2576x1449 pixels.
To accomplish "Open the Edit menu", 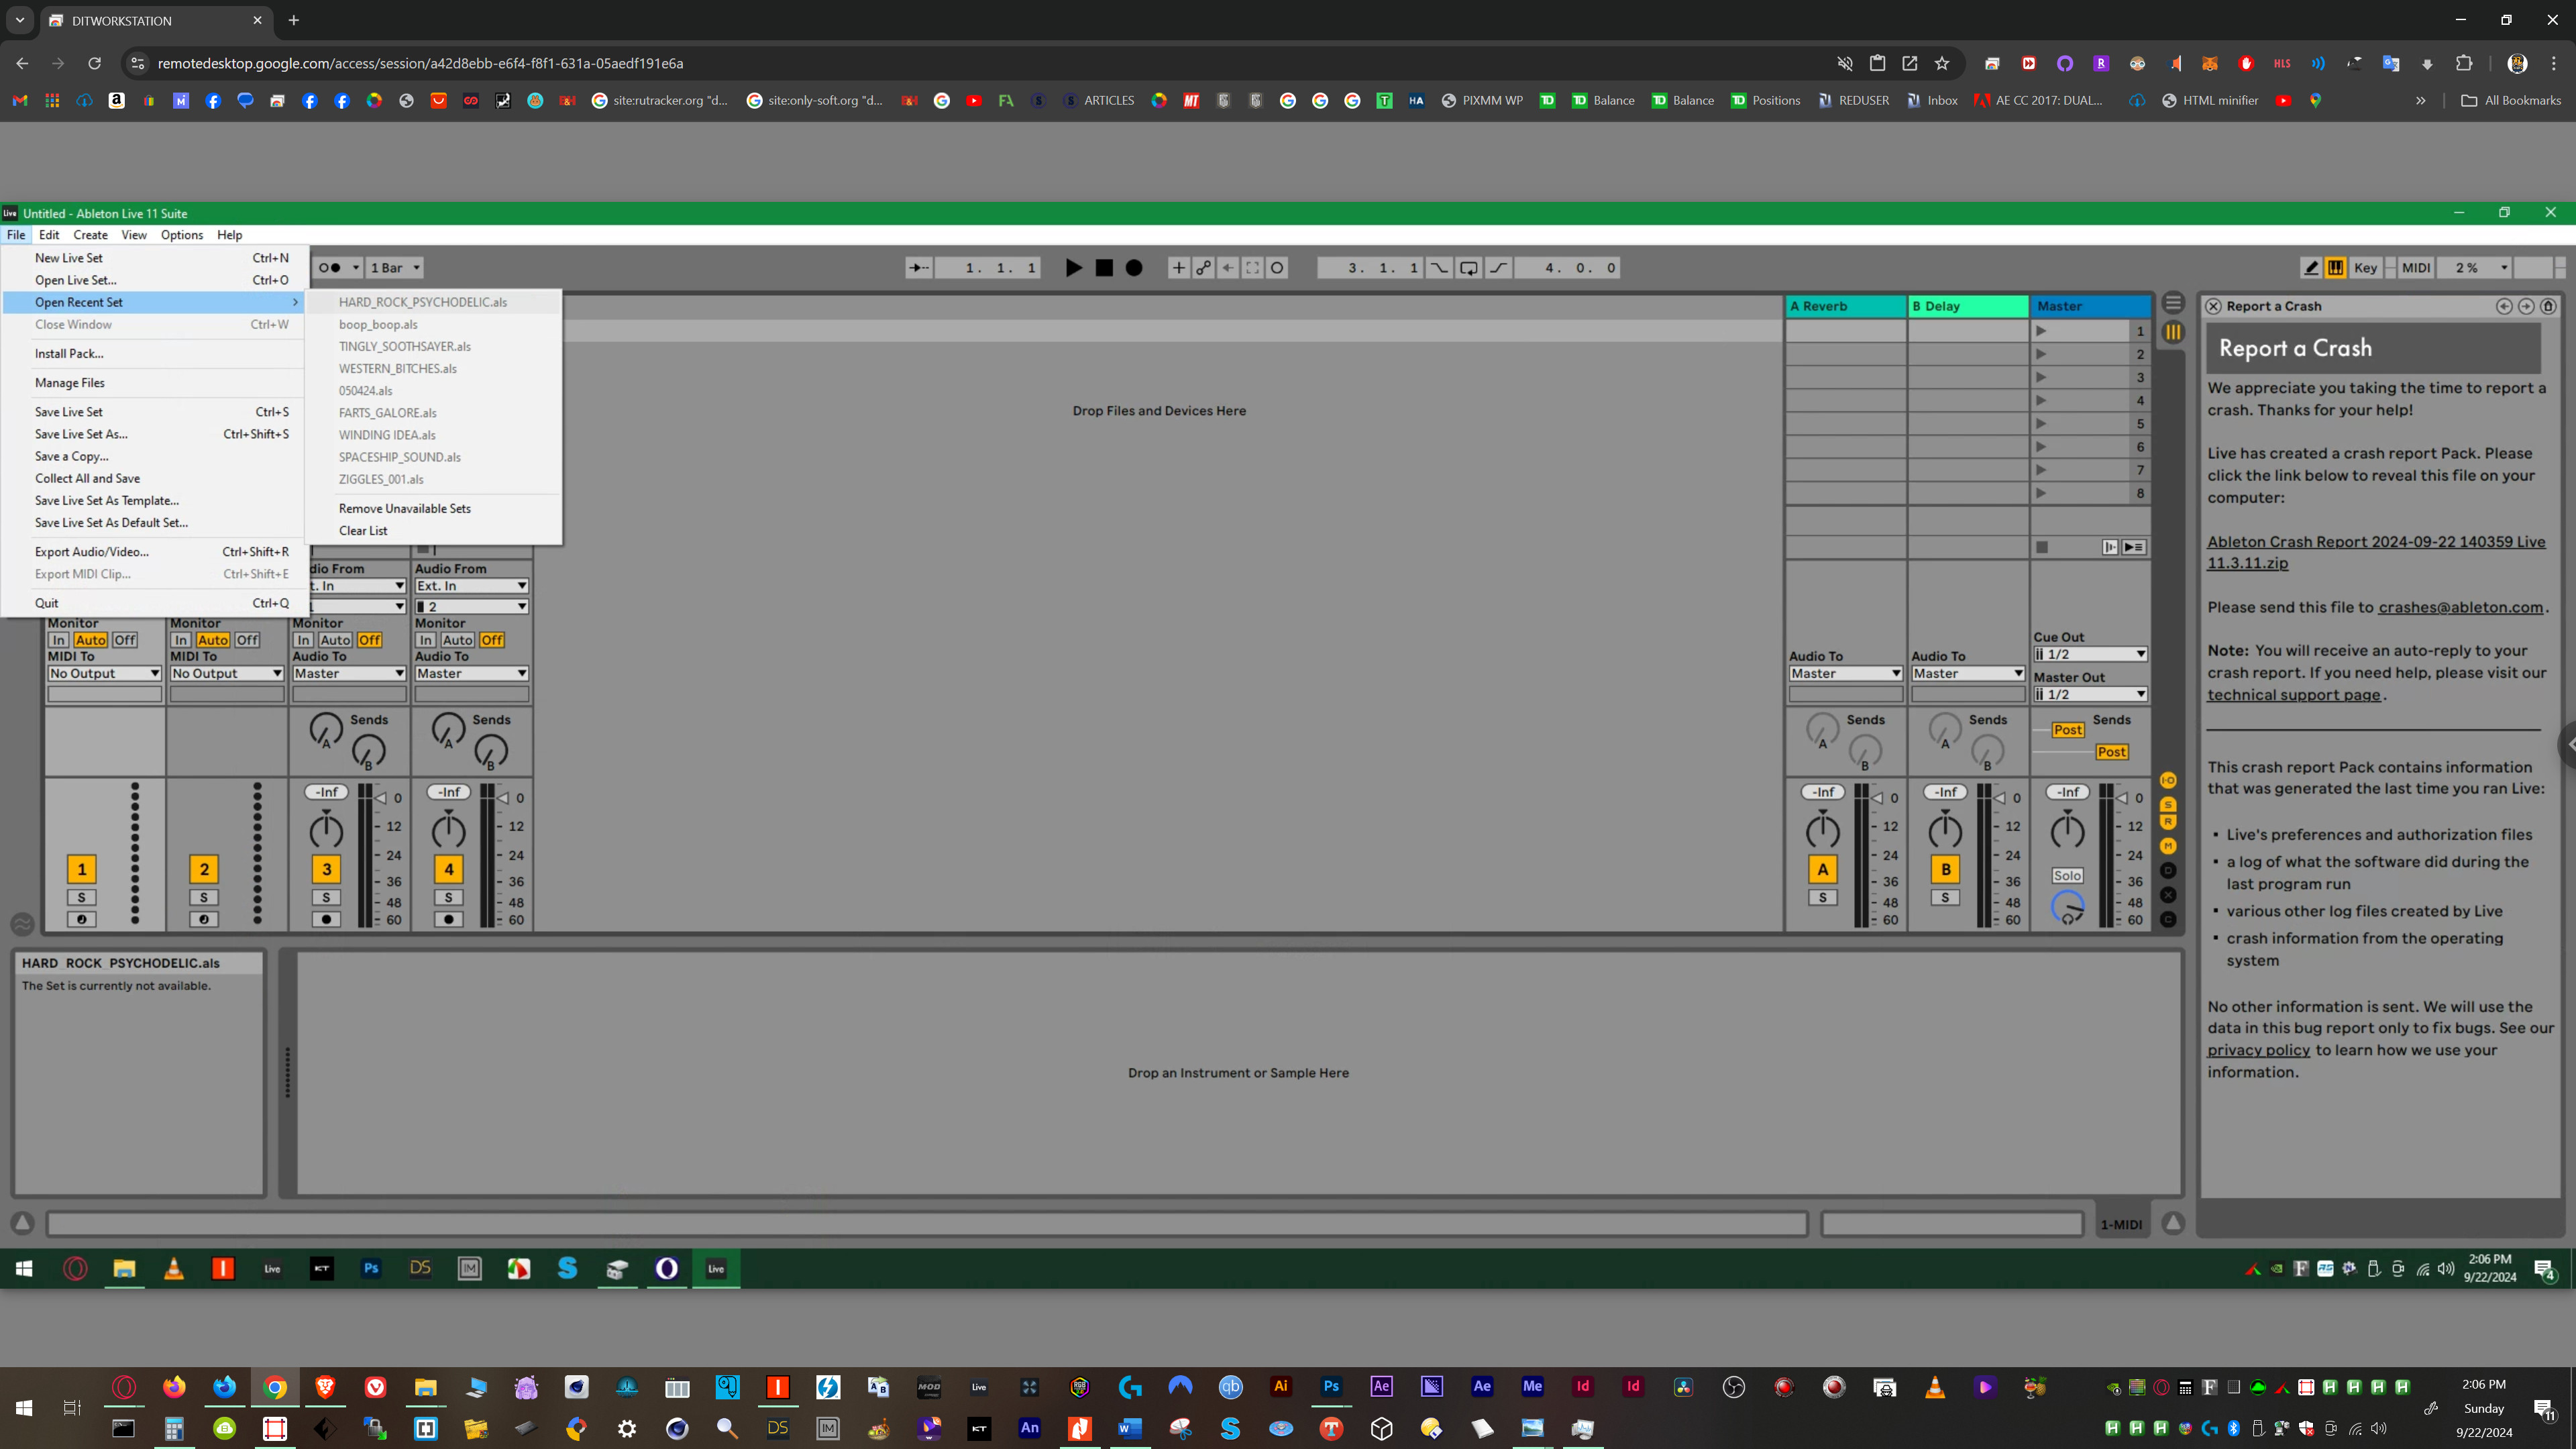I will click(x=49, y=235).
